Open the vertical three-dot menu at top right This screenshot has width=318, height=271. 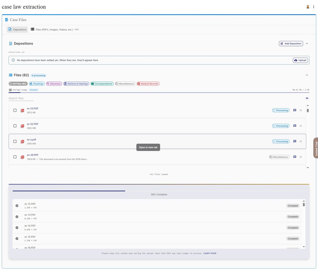(313, 7)
